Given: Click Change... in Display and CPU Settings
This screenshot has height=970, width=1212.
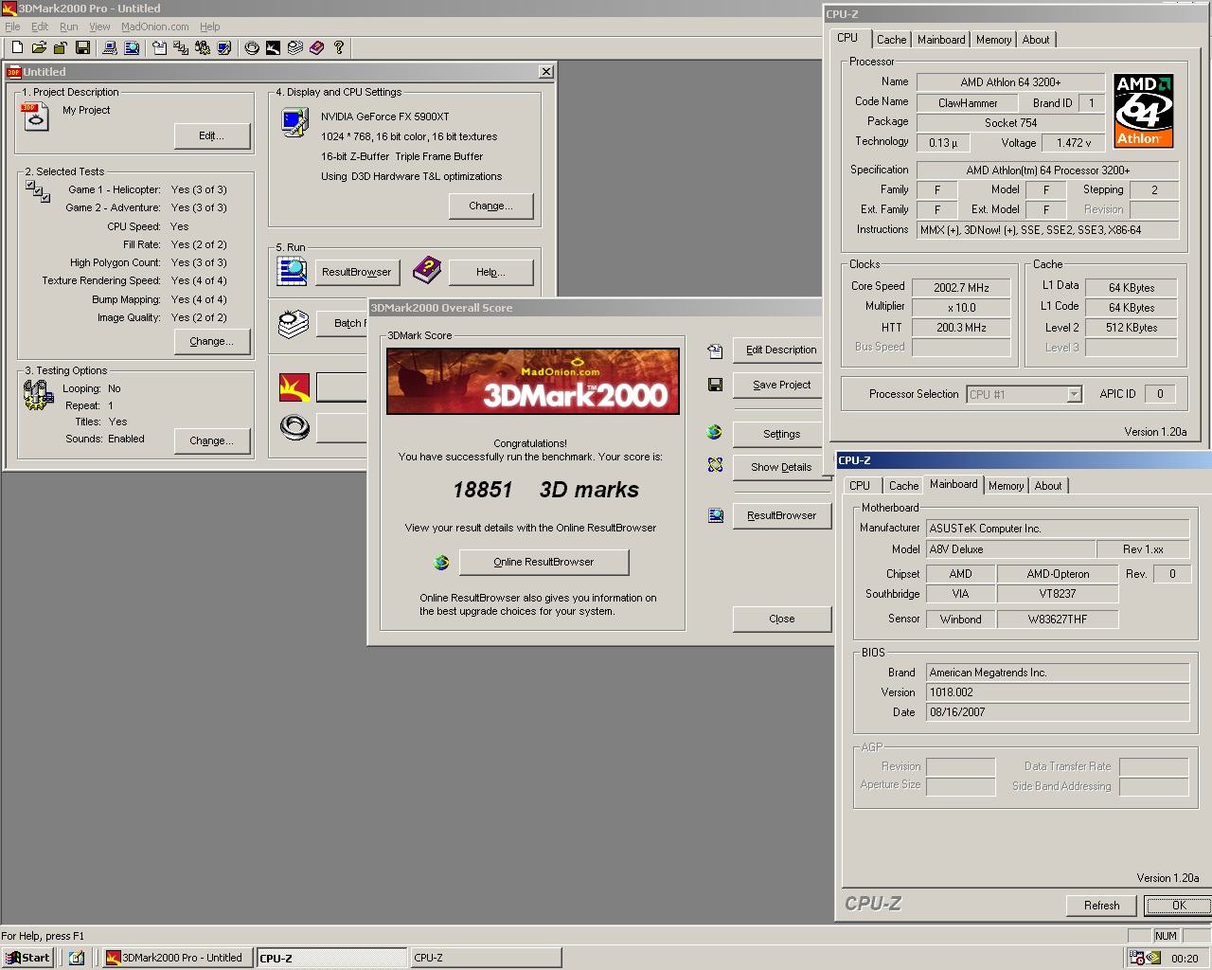Looking at the screenshot, I should (490, 206).
